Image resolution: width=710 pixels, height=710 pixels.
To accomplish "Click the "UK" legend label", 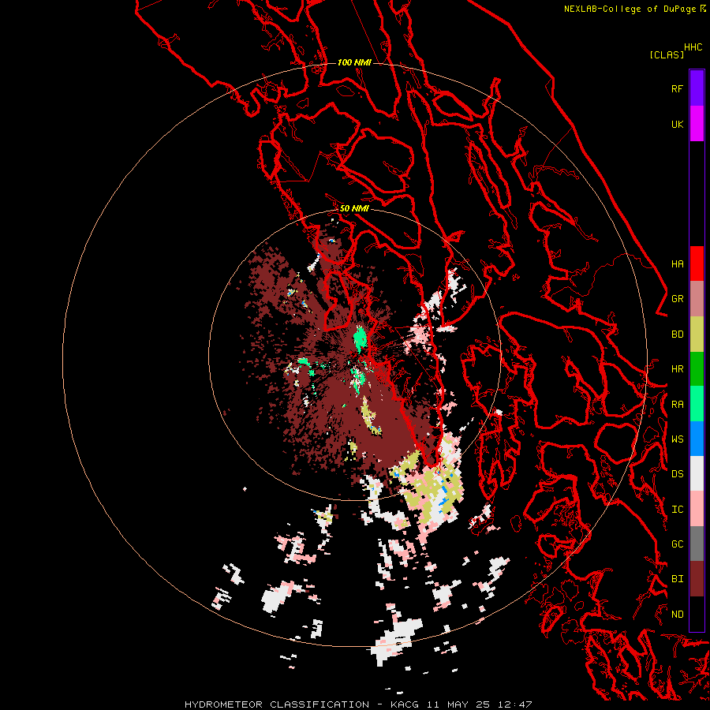I will [x=678, y=124].
